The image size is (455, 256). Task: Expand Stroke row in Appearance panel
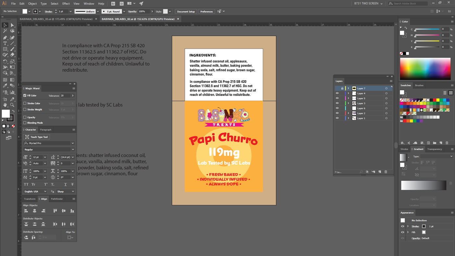pos(408,226)
